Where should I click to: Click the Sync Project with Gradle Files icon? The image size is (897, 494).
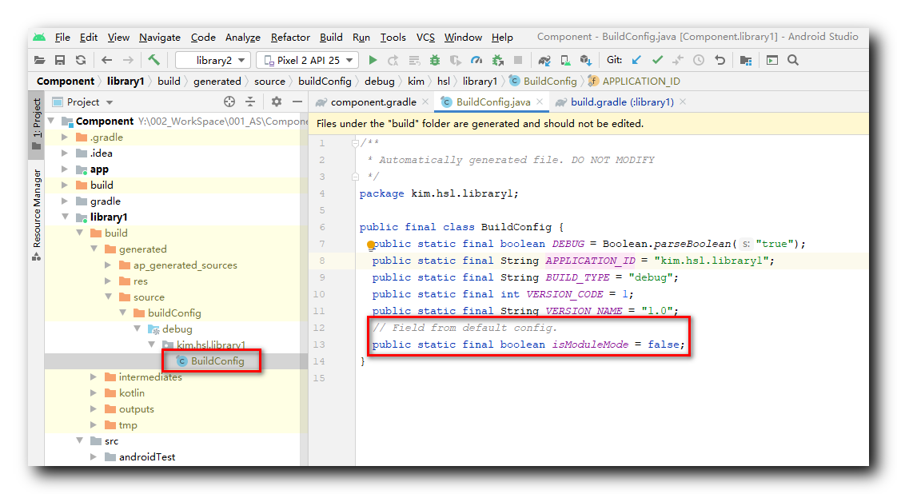point(544,60)
